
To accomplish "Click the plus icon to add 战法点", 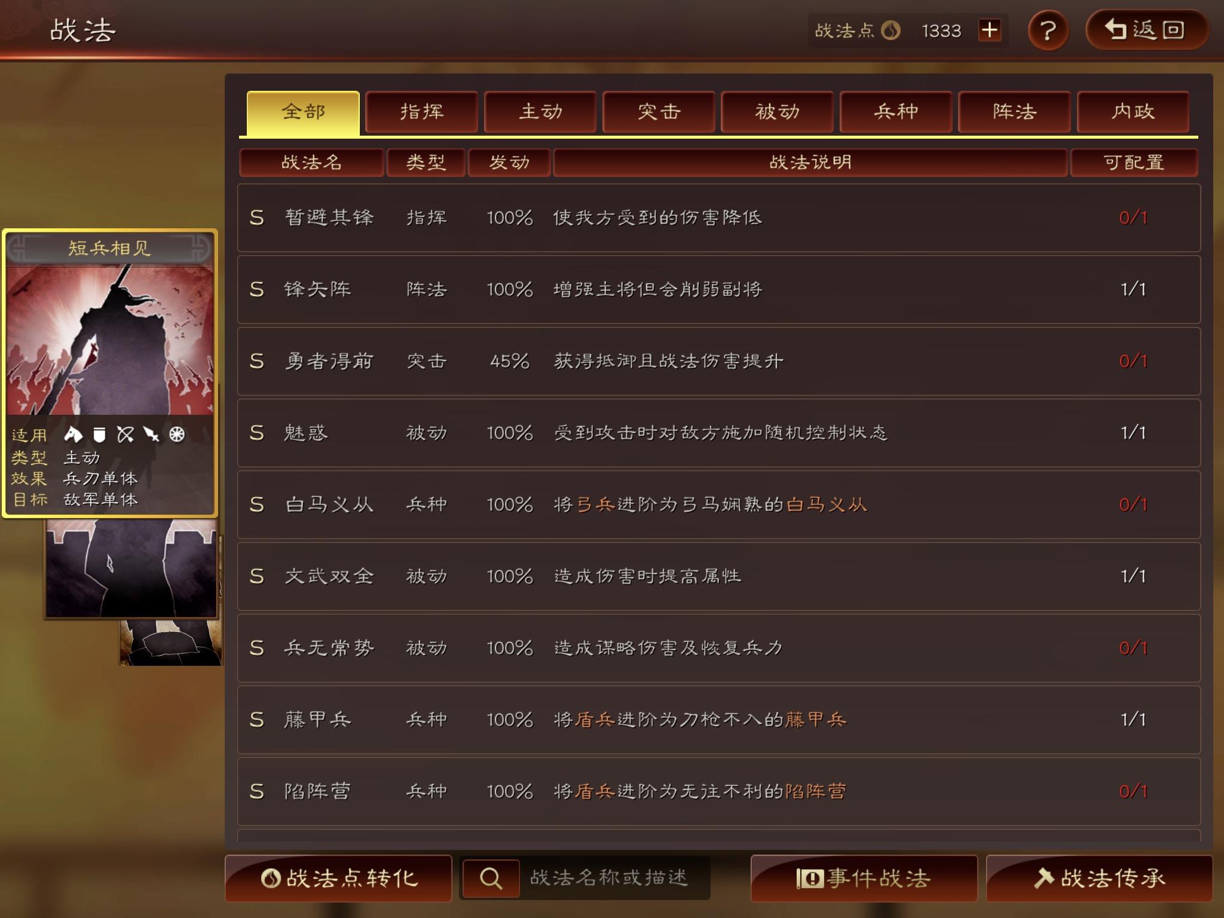I will 990,30.
